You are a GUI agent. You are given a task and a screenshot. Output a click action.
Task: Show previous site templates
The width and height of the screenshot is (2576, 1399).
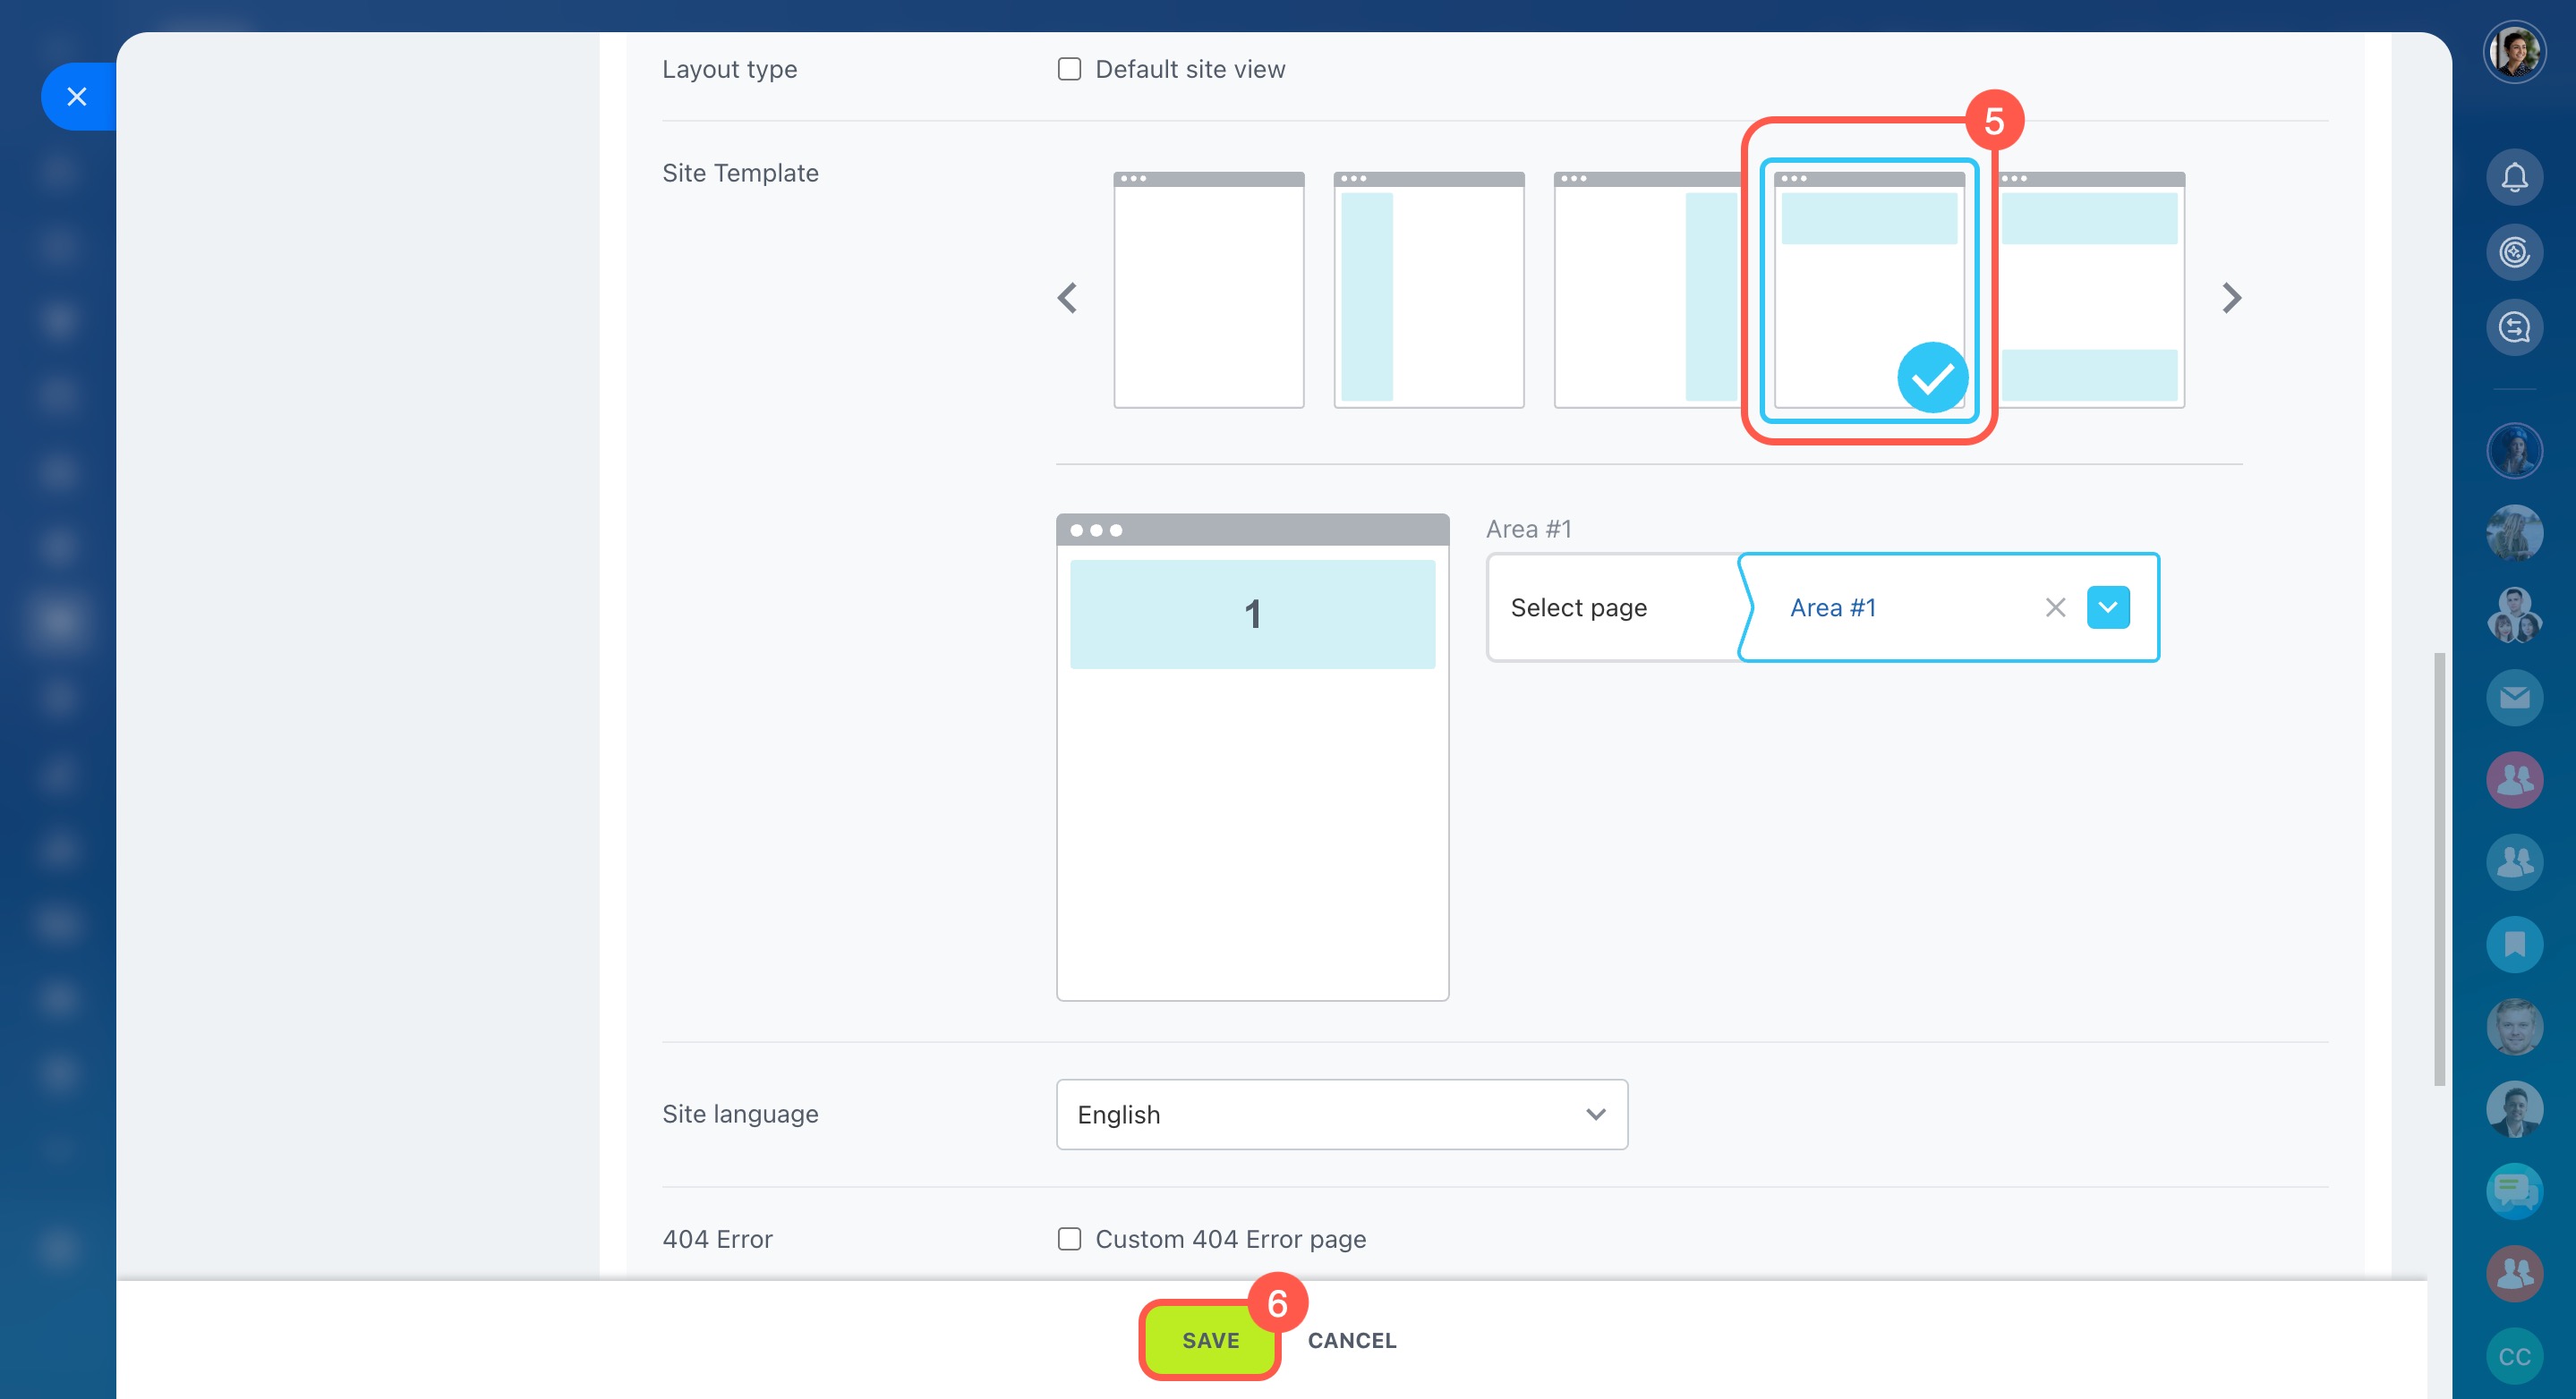tap(1067, 298)
